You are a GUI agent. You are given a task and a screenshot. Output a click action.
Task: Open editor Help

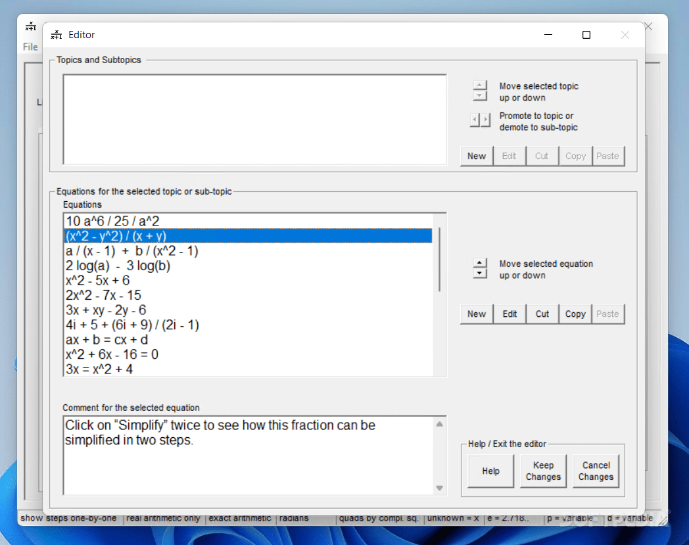tap(491, 471)
